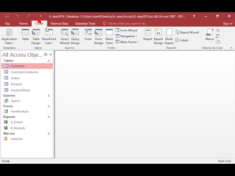Select the Orders table
235x176 pixels.
(27, 78)
